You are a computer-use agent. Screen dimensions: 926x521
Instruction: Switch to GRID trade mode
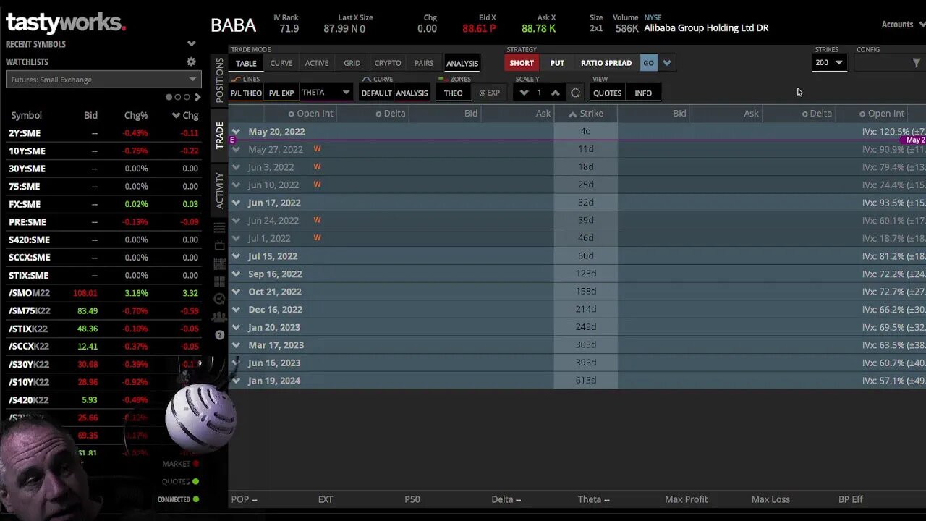click(352, 63)
